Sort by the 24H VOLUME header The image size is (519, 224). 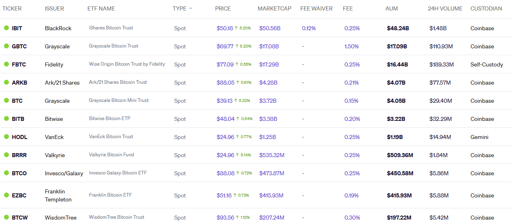pyautogui.click(x=445, y=8)
